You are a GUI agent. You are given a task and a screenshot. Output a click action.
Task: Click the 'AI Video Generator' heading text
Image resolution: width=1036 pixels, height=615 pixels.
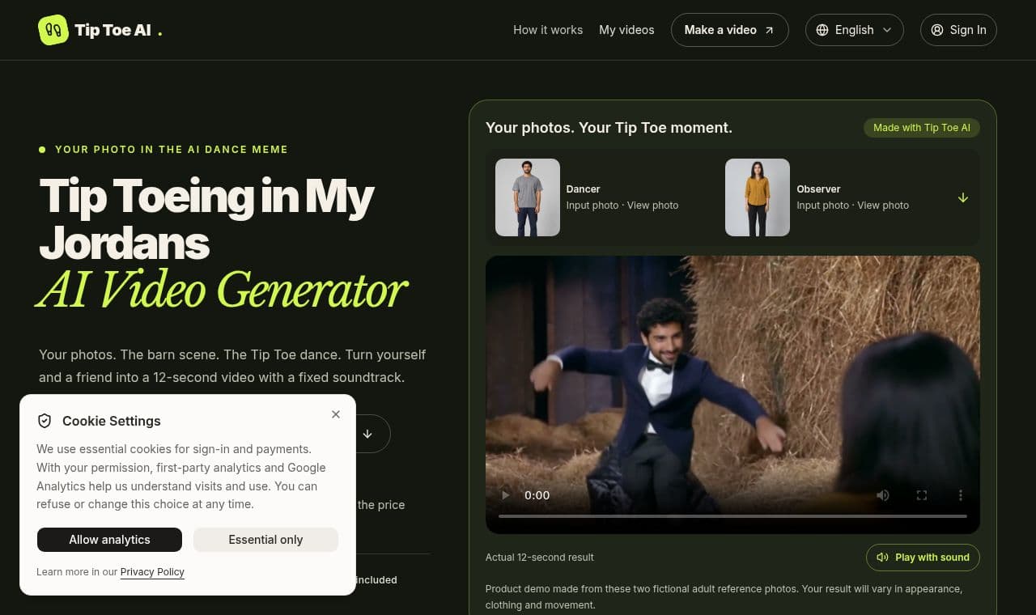222,288
